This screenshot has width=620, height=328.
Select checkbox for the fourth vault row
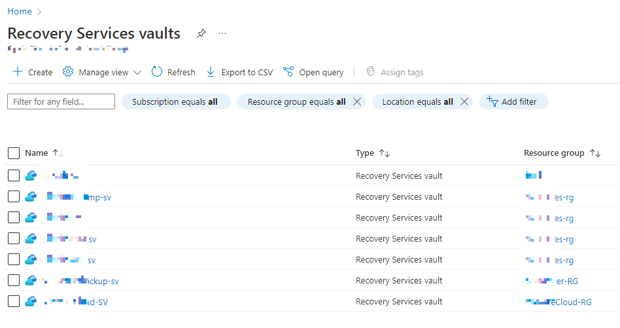click(14, 238)
